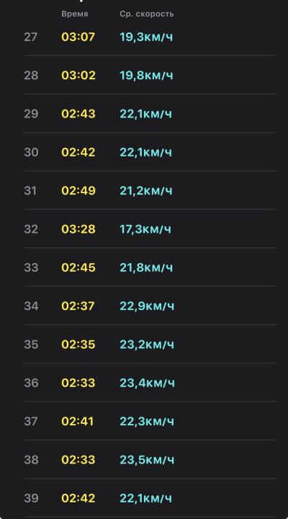
Task: Click the 02:33 time in split 36
Action: click(78, 383)
